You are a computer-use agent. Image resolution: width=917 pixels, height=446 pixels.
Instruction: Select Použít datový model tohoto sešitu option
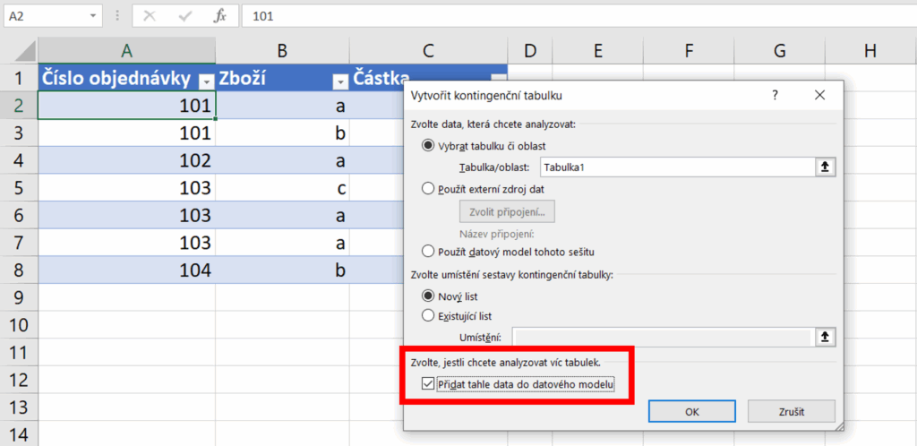pos(426,252)
